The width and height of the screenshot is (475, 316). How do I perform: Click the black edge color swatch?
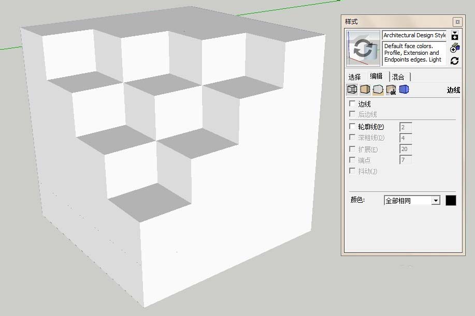[451, 201]
